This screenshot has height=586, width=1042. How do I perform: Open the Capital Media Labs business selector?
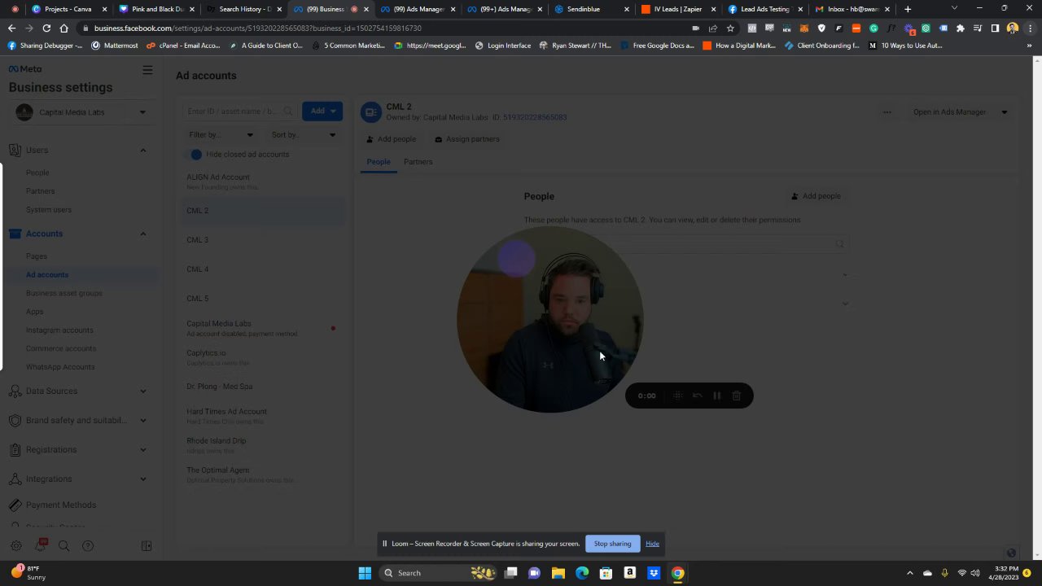81,112
